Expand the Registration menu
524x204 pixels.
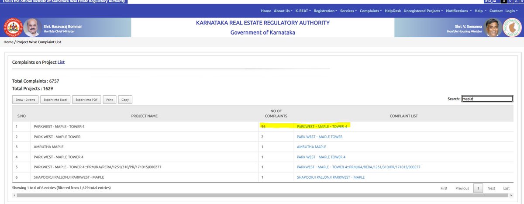[x=326, y=10]
